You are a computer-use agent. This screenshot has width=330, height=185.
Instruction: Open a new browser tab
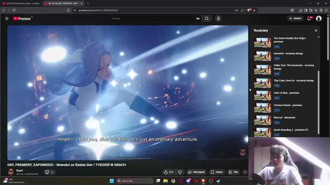click(x=88, y=3)
